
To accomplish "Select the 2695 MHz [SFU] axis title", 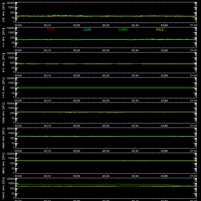I will pyautogui.click(x=4, y=113).
